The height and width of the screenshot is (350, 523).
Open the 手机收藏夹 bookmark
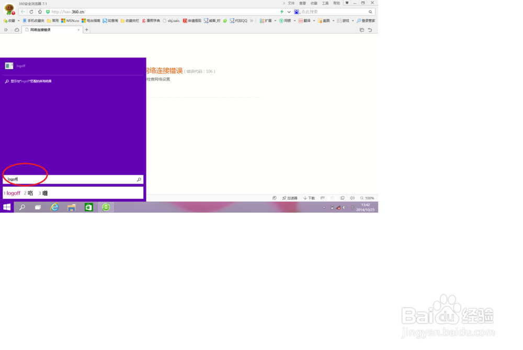pos(33,21)
